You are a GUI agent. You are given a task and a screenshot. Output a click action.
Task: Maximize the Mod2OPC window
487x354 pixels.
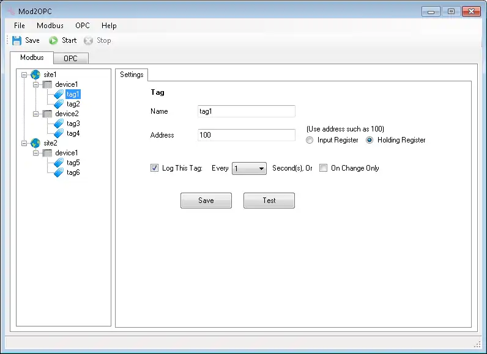point(451,12)
